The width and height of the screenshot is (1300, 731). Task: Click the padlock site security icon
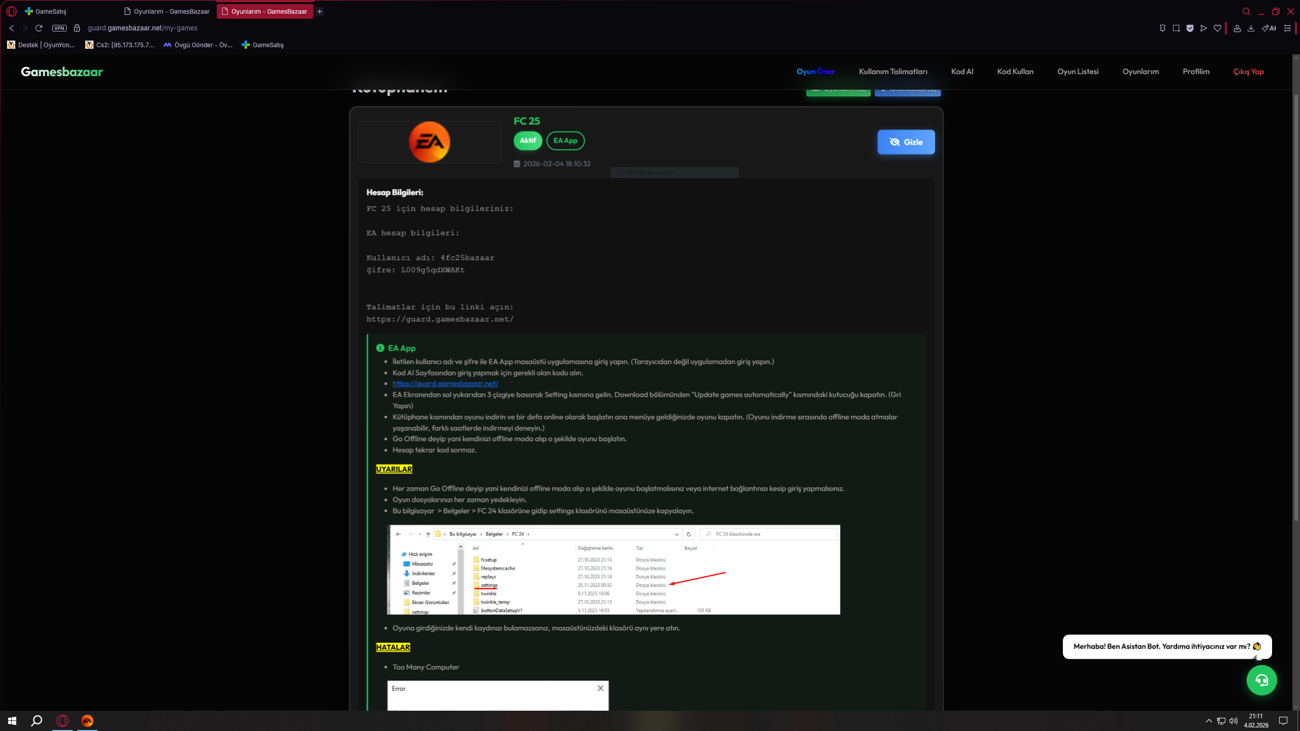click(77, 28)
